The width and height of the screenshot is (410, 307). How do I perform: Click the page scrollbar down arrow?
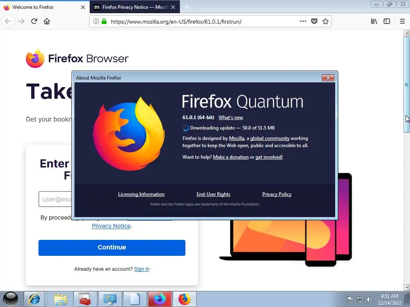[407, 287]
